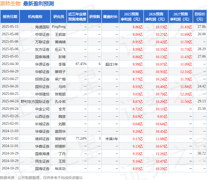
Task: Click researcher 黄婧婧
Action: click(60, 42)
